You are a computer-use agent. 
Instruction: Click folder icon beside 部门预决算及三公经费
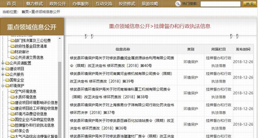(x=13, y=40)
